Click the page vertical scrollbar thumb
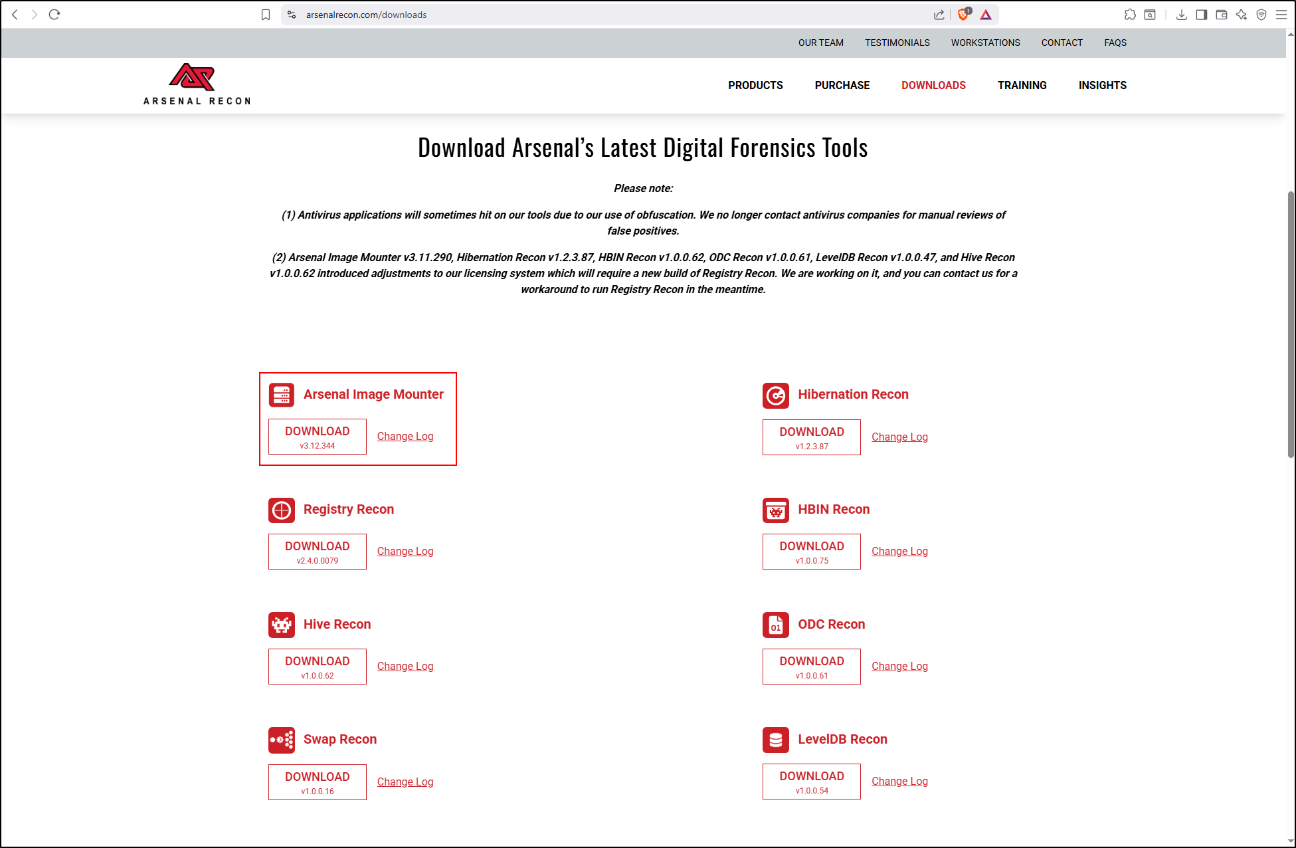 tap(1291, 324)
